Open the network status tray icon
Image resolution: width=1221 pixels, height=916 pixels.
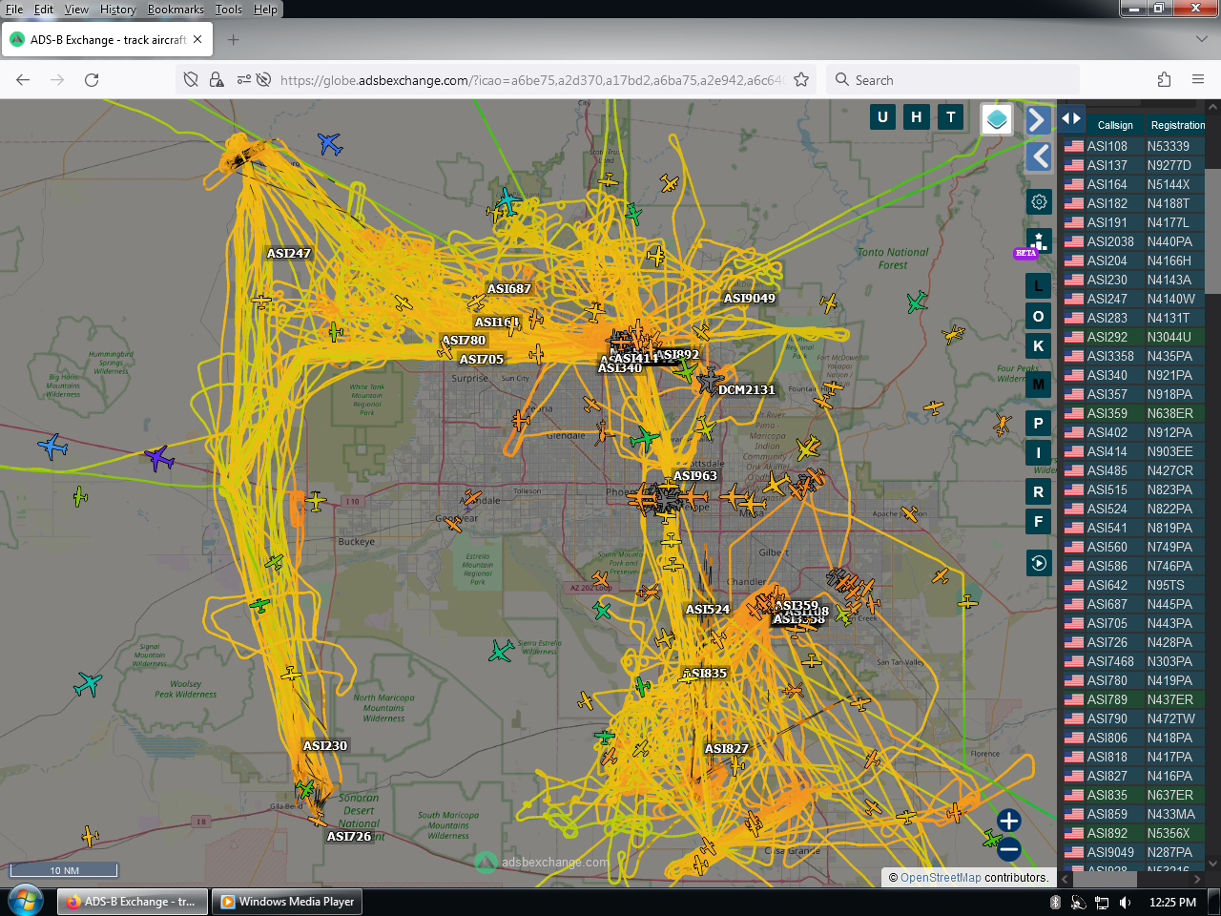(1101, 902)
